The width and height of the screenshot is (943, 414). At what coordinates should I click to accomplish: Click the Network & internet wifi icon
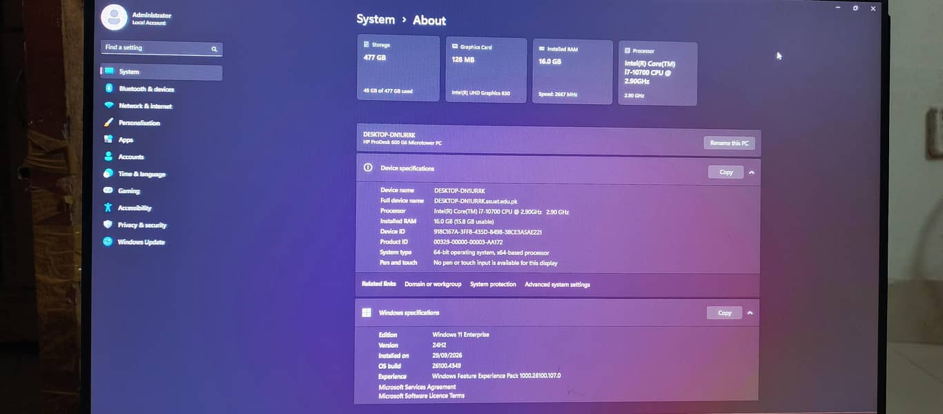coord(109,106)
